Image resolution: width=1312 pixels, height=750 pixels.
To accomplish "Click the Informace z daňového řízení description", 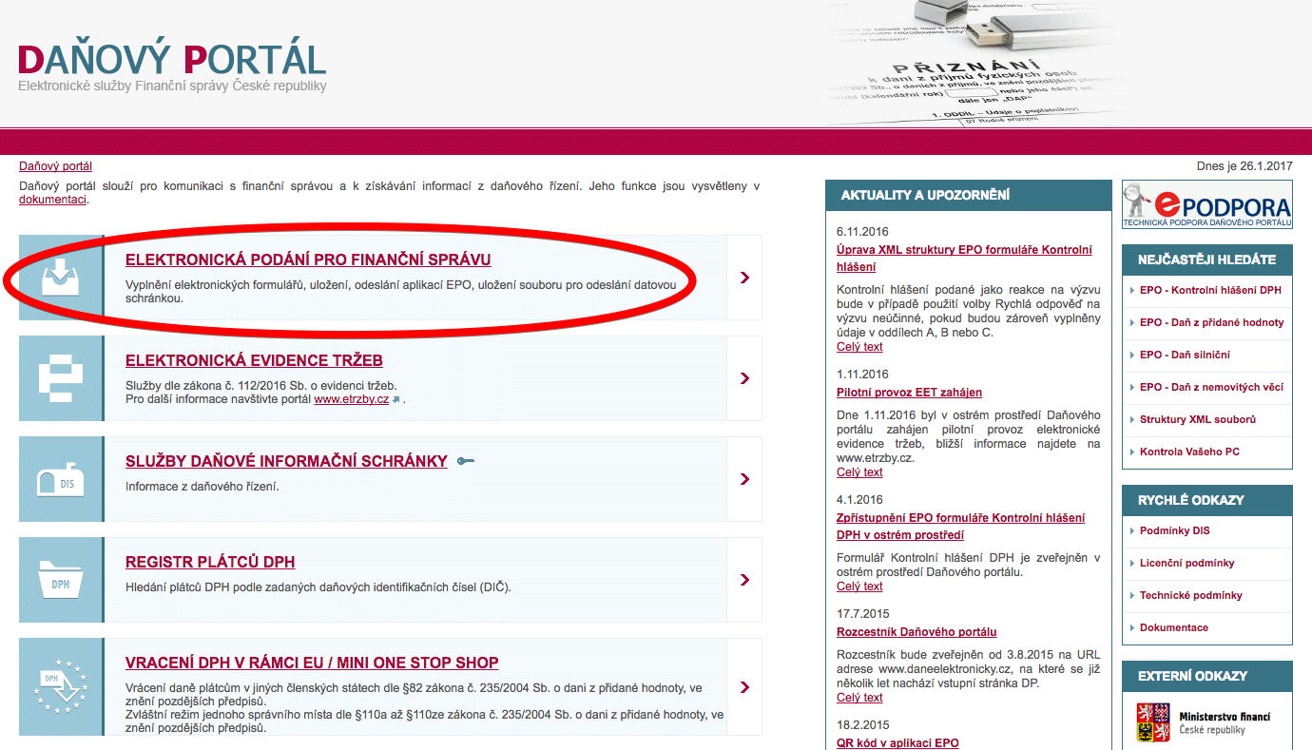I will click(x=203, y=487).
